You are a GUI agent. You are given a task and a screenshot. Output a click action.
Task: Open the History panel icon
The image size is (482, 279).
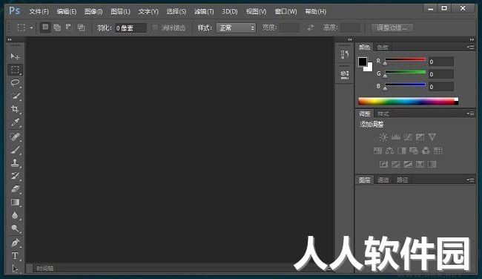(x=345, y=55)
